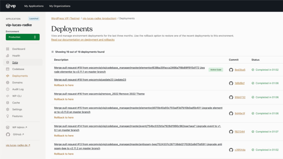
Task: Open Data section in sidebar
Action: click(15, 62)
